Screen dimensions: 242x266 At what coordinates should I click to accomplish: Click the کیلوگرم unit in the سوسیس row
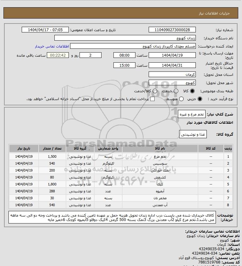[x=108, y=163]
